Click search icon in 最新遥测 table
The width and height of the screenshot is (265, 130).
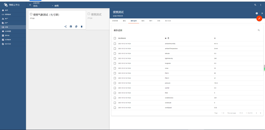tap(259, 30)
